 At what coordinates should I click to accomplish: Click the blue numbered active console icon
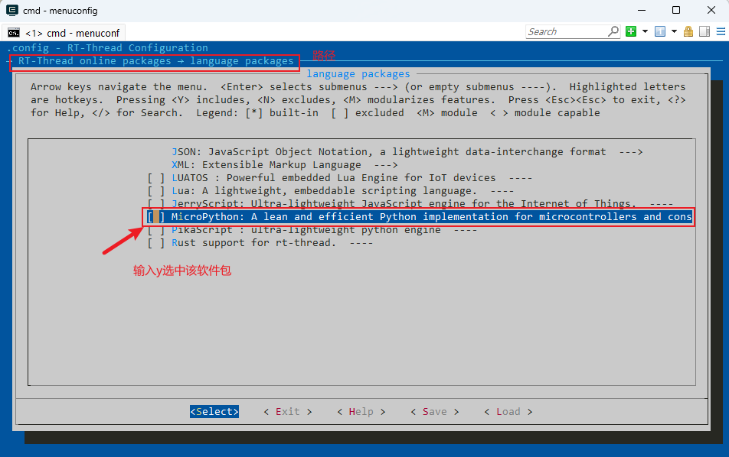click(659, 31)
